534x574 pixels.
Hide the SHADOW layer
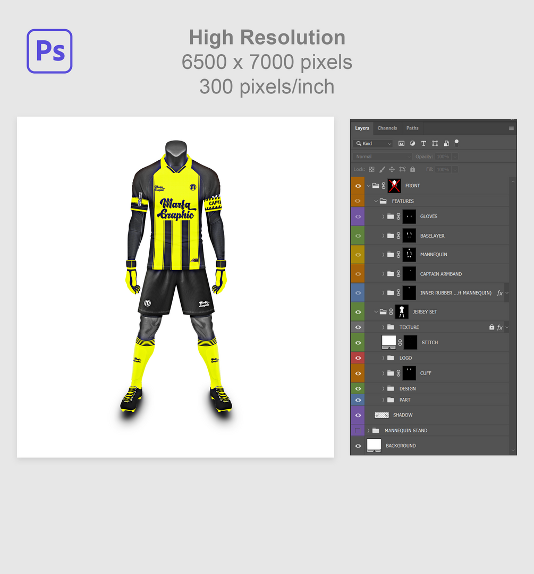358,415
